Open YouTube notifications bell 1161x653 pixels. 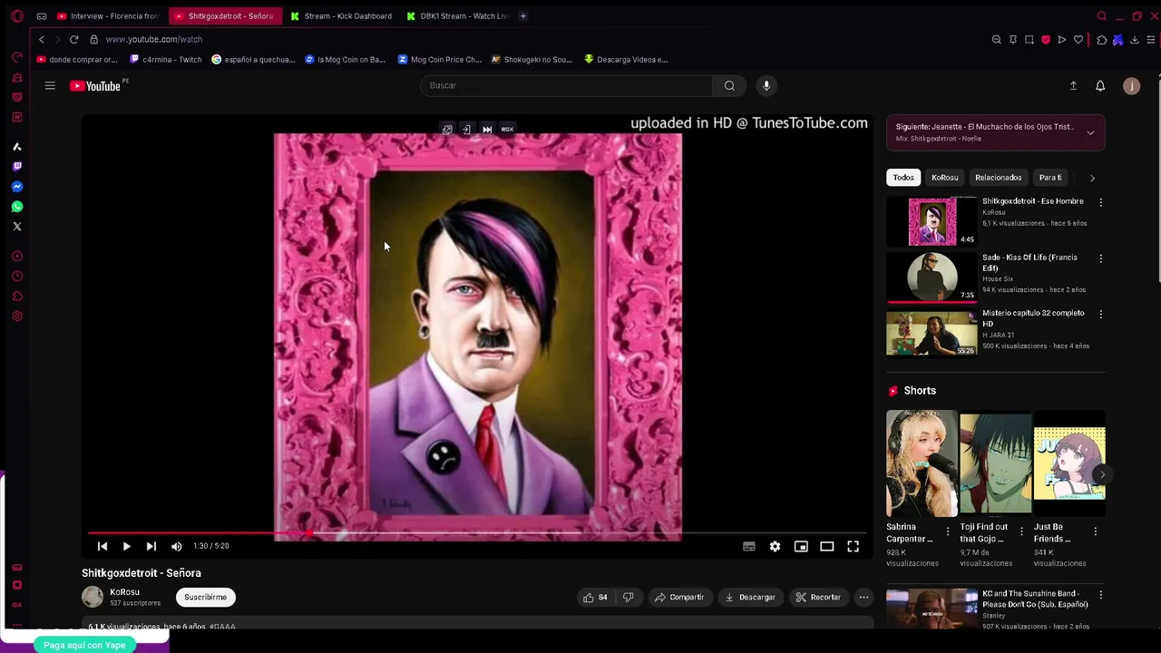click(x=1100, y=85)
